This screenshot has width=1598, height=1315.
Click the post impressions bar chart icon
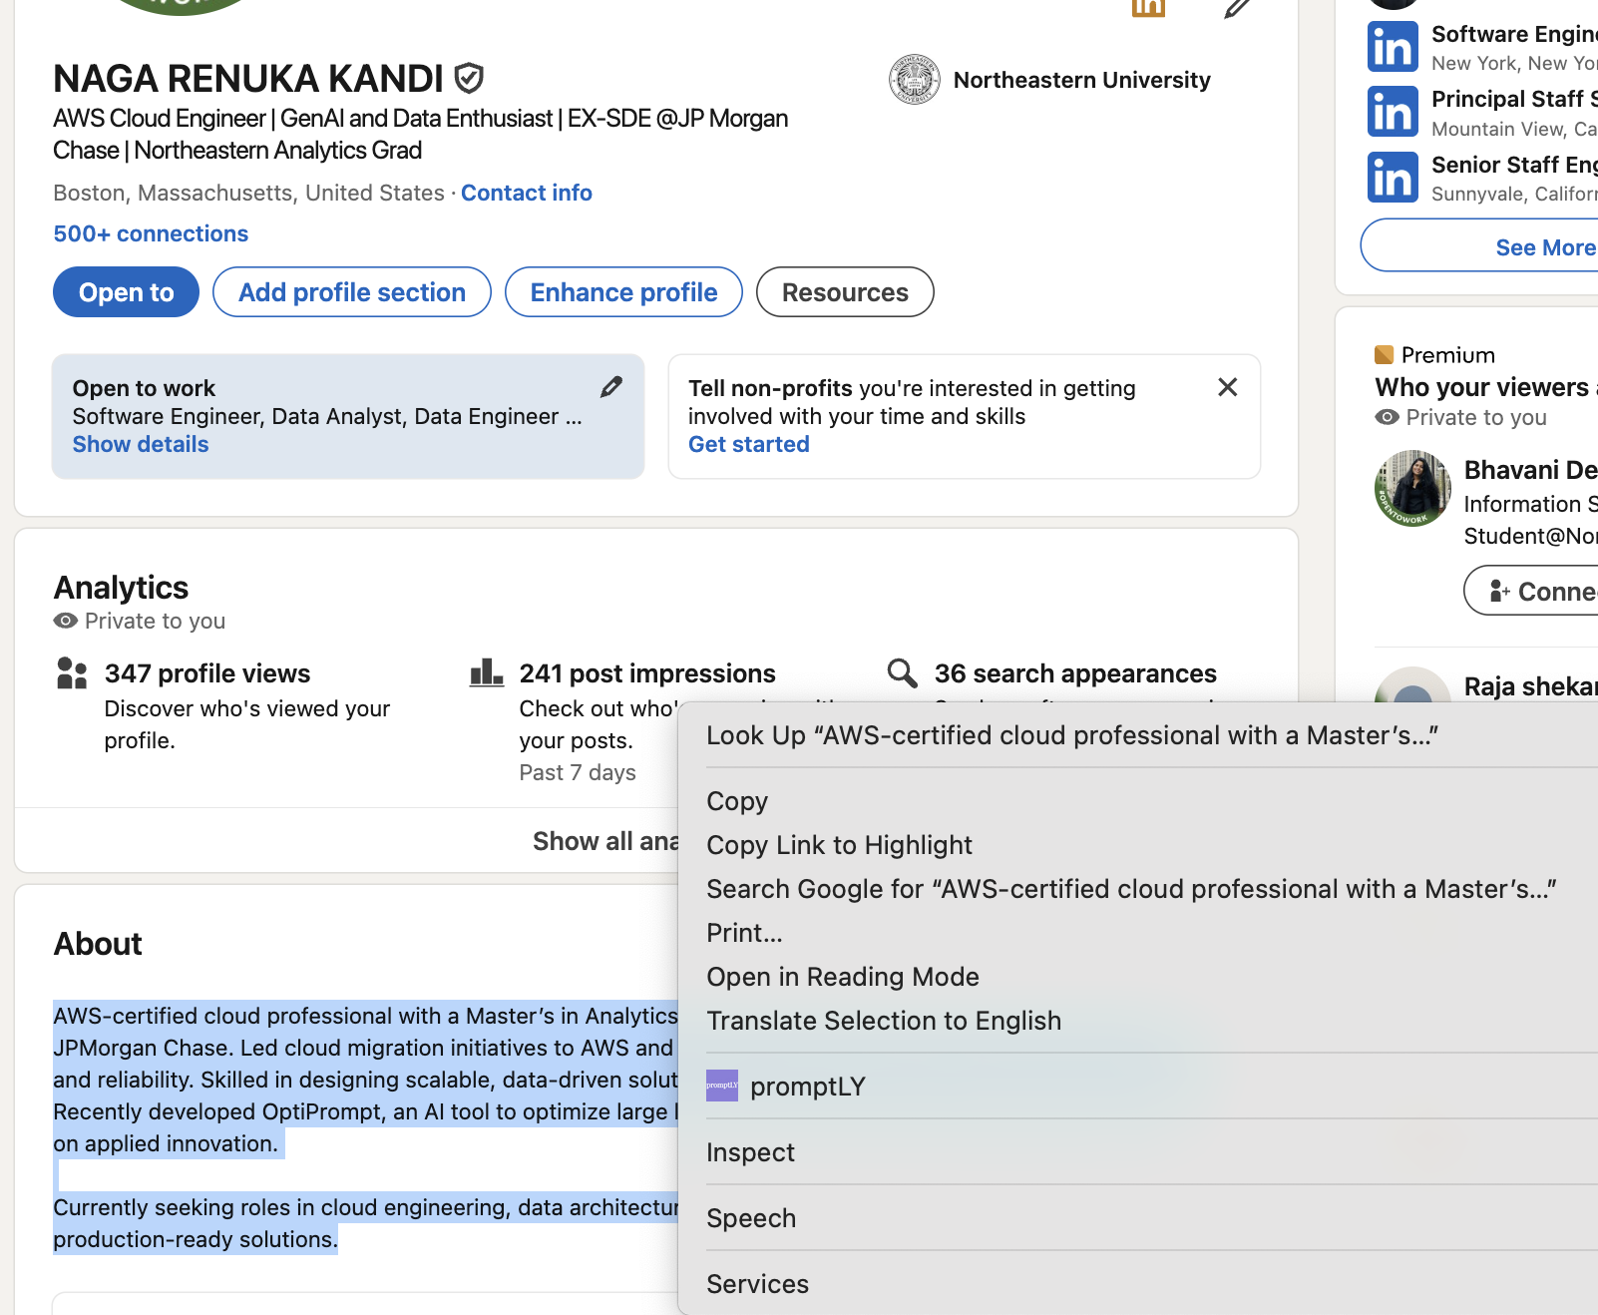[487, 672]
